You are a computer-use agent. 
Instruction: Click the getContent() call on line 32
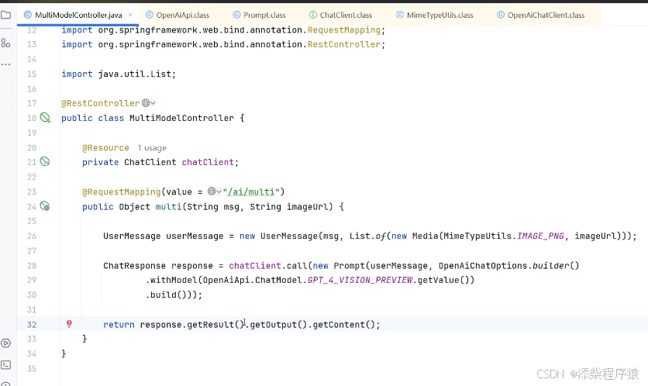(344, 325)
